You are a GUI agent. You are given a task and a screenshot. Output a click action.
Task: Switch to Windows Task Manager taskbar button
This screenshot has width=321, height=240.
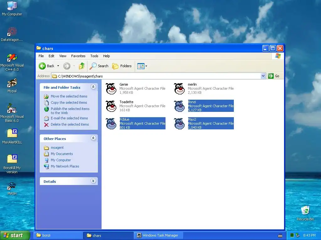pos(159,235)
